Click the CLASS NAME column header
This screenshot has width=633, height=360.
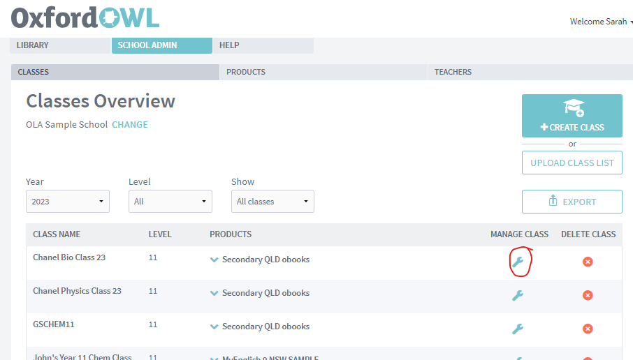(x=57, y=234)
